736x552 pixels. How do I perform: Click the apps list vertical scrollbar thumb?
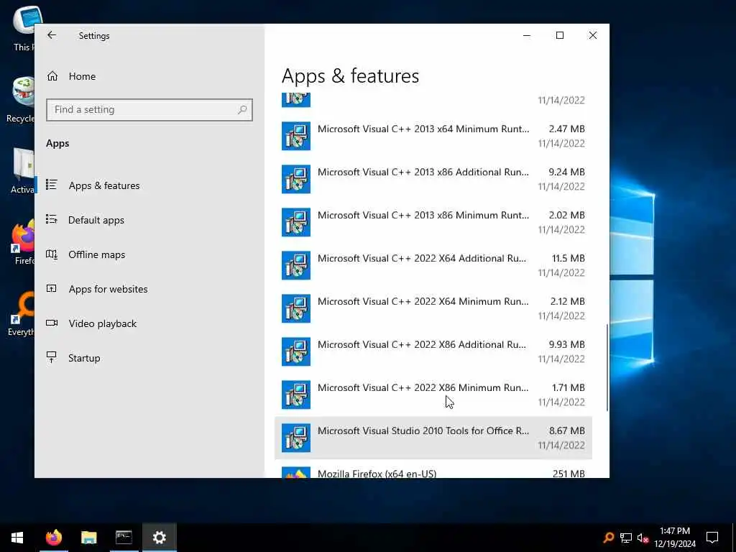(x=607, y=367)
